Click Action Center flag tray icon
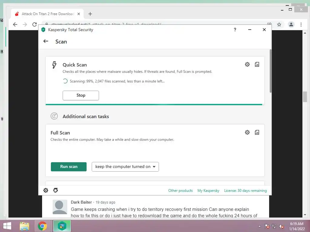 (267, 226)
